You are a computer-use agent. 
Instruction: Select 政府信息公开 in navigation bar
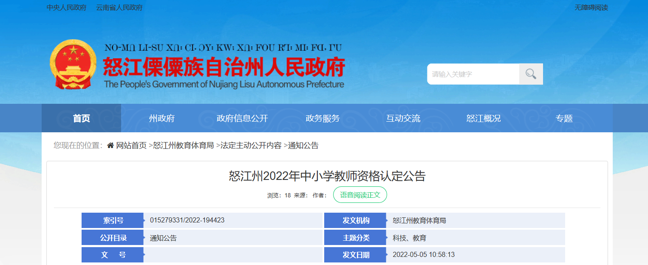(242, 118)
